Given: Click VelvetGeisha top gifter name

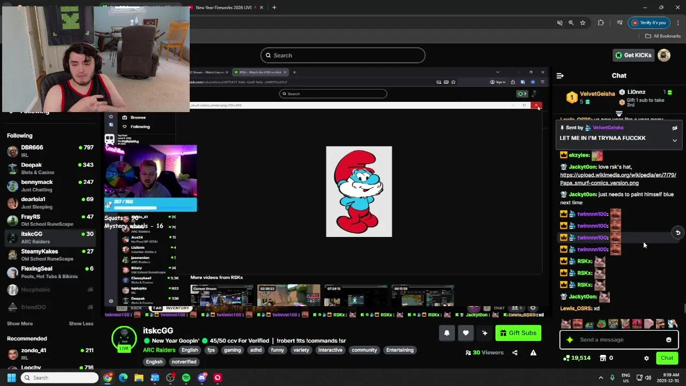Looking at the screenshot, I should pyautogui.click(x=598, y=94).
